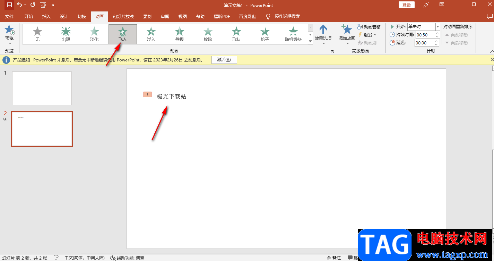Move the animation gallery down one row
The width and height of the screenshot is (494, 261).
(310, 34)
